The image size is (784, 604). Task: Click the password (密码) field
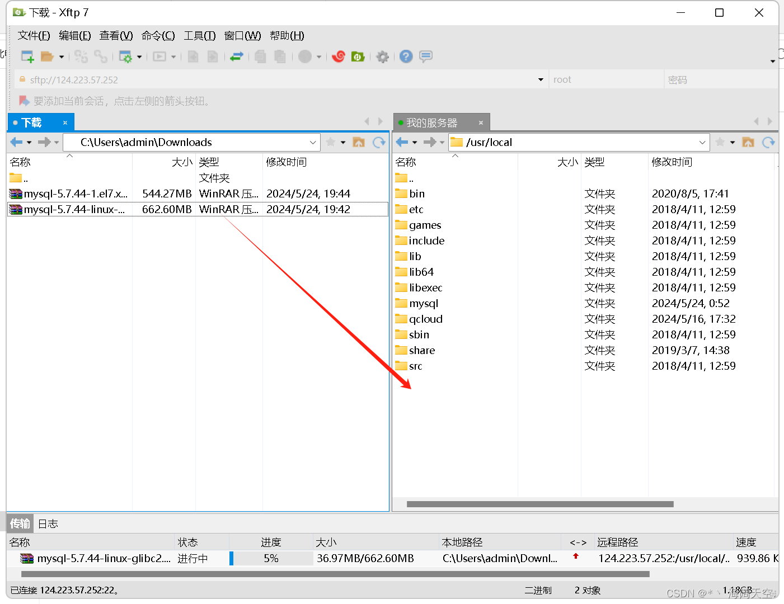(x=721, y=80)
